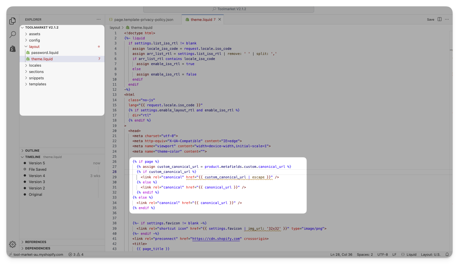Expand the Dependencies section

(37, 248)
